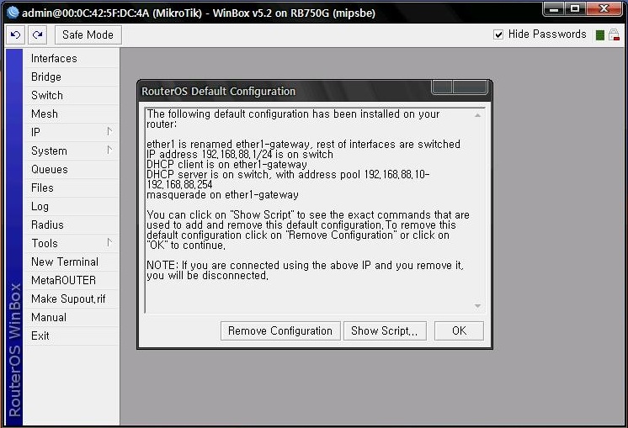Open the Files menu
This screenshot has width=628, height=428.
72,188
